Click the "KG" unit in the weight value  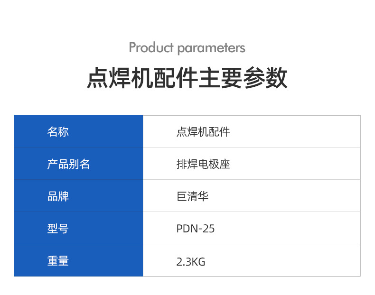pyautogui.click(x=199, y=261)
